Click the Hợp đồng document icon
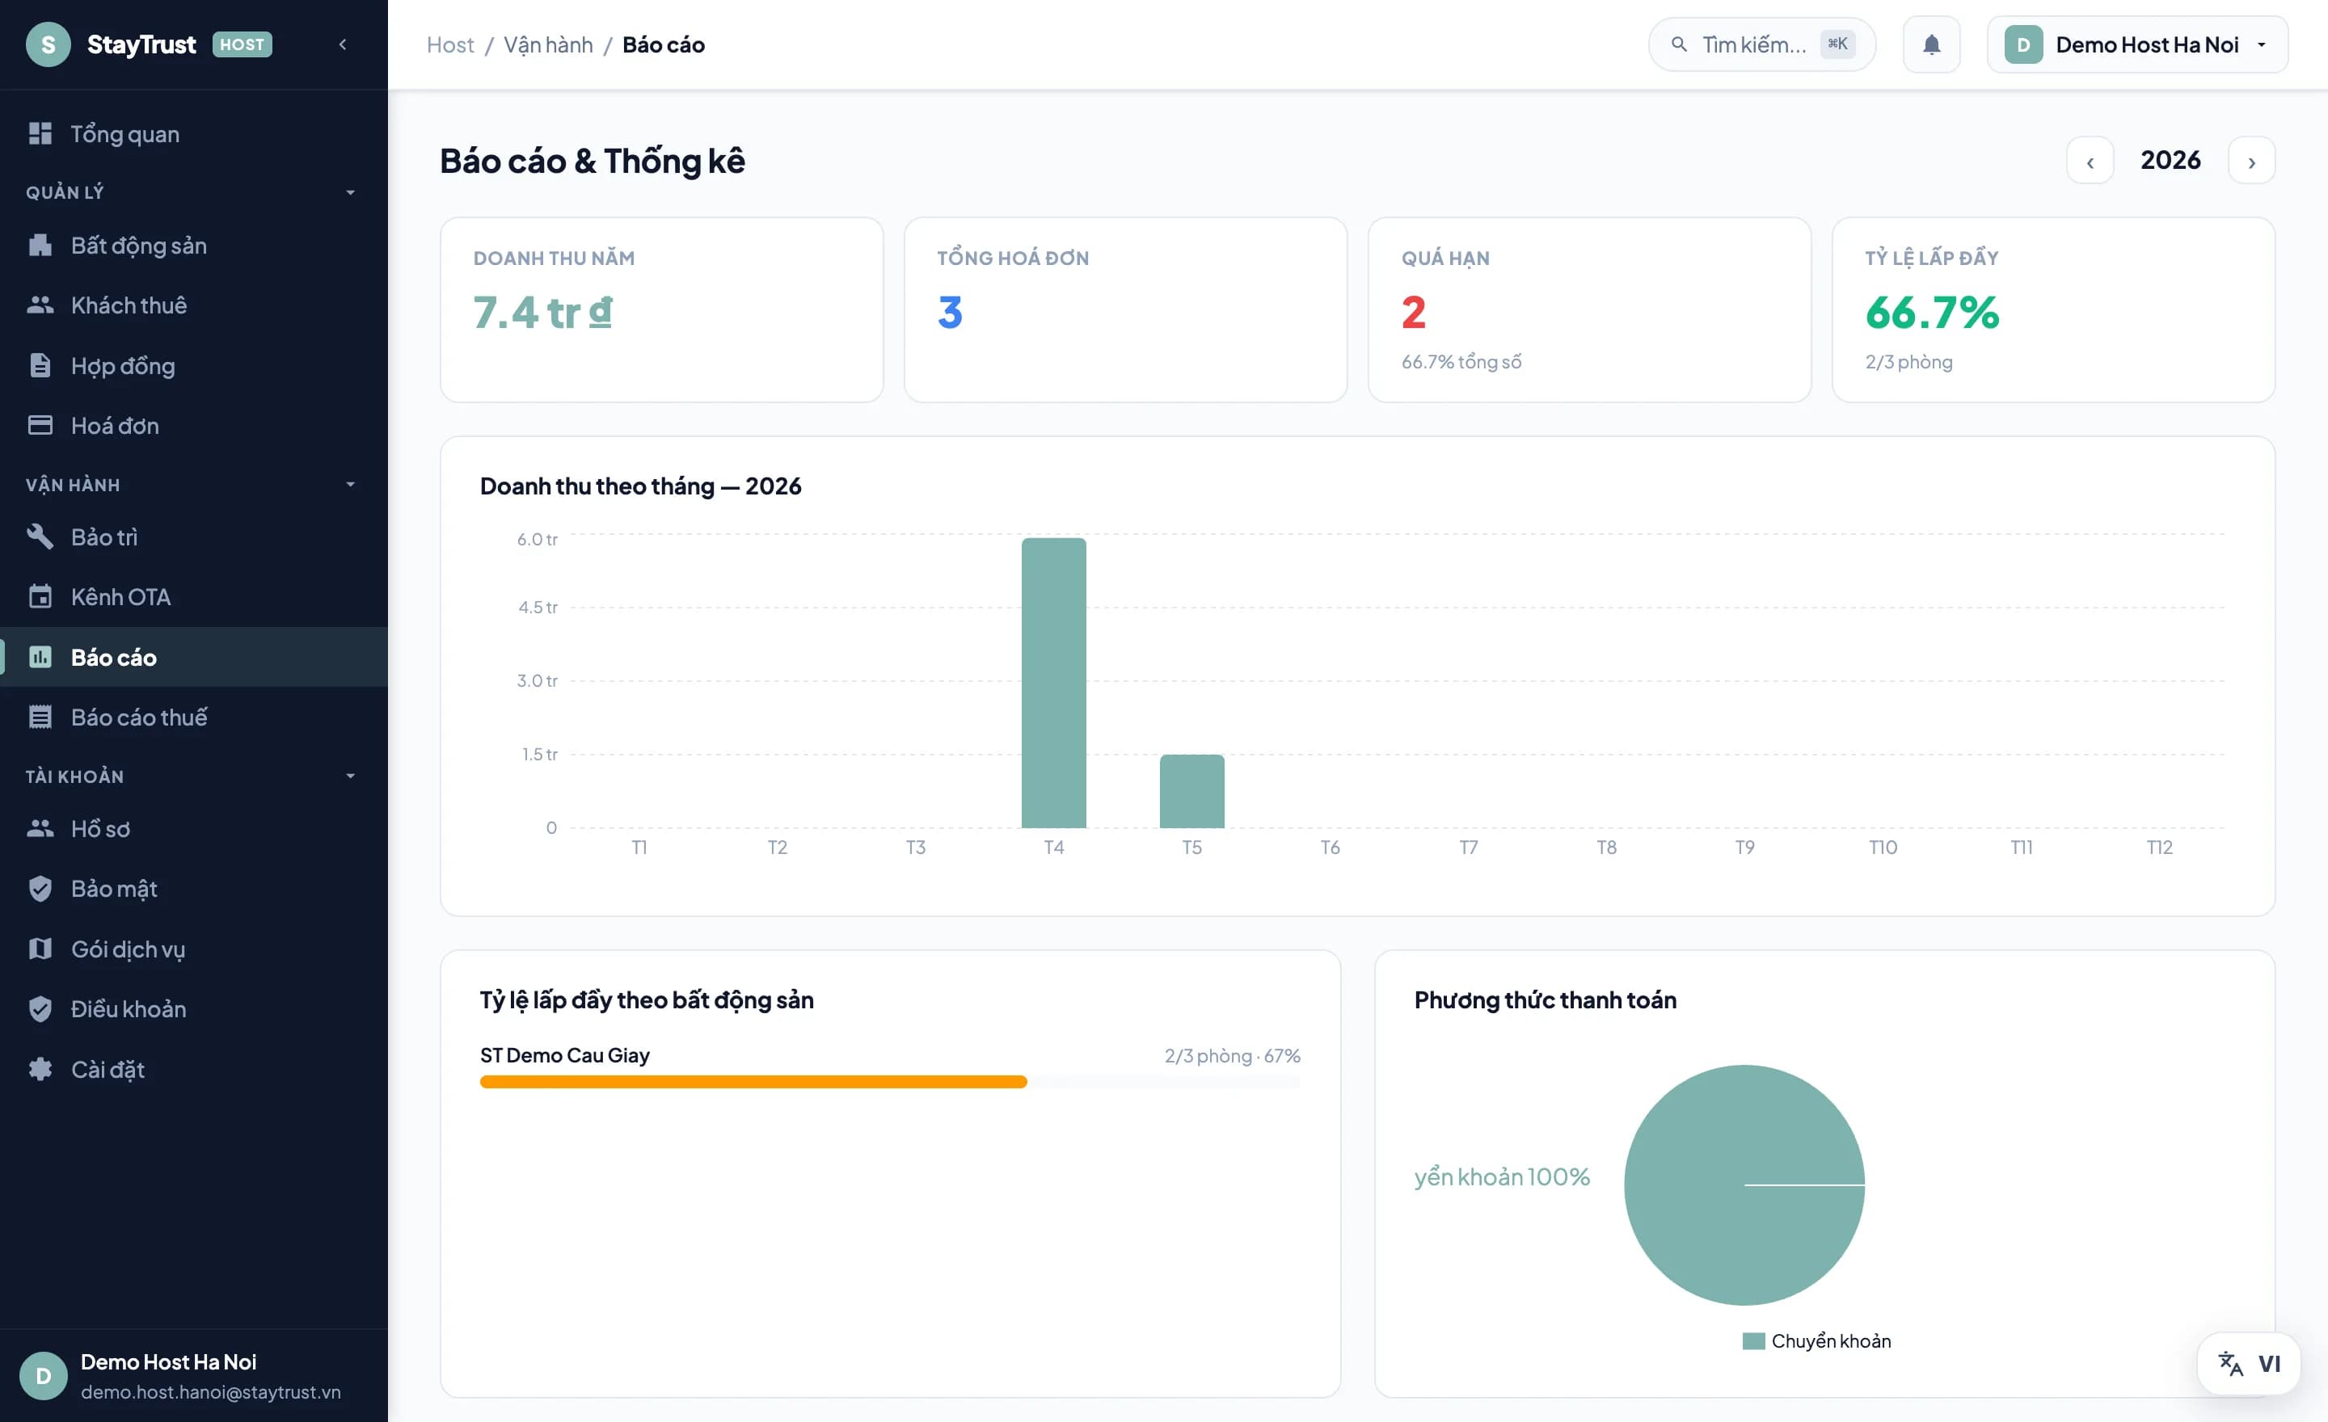The height and width of the screenshot is (1422, 2328). (40, 365)
